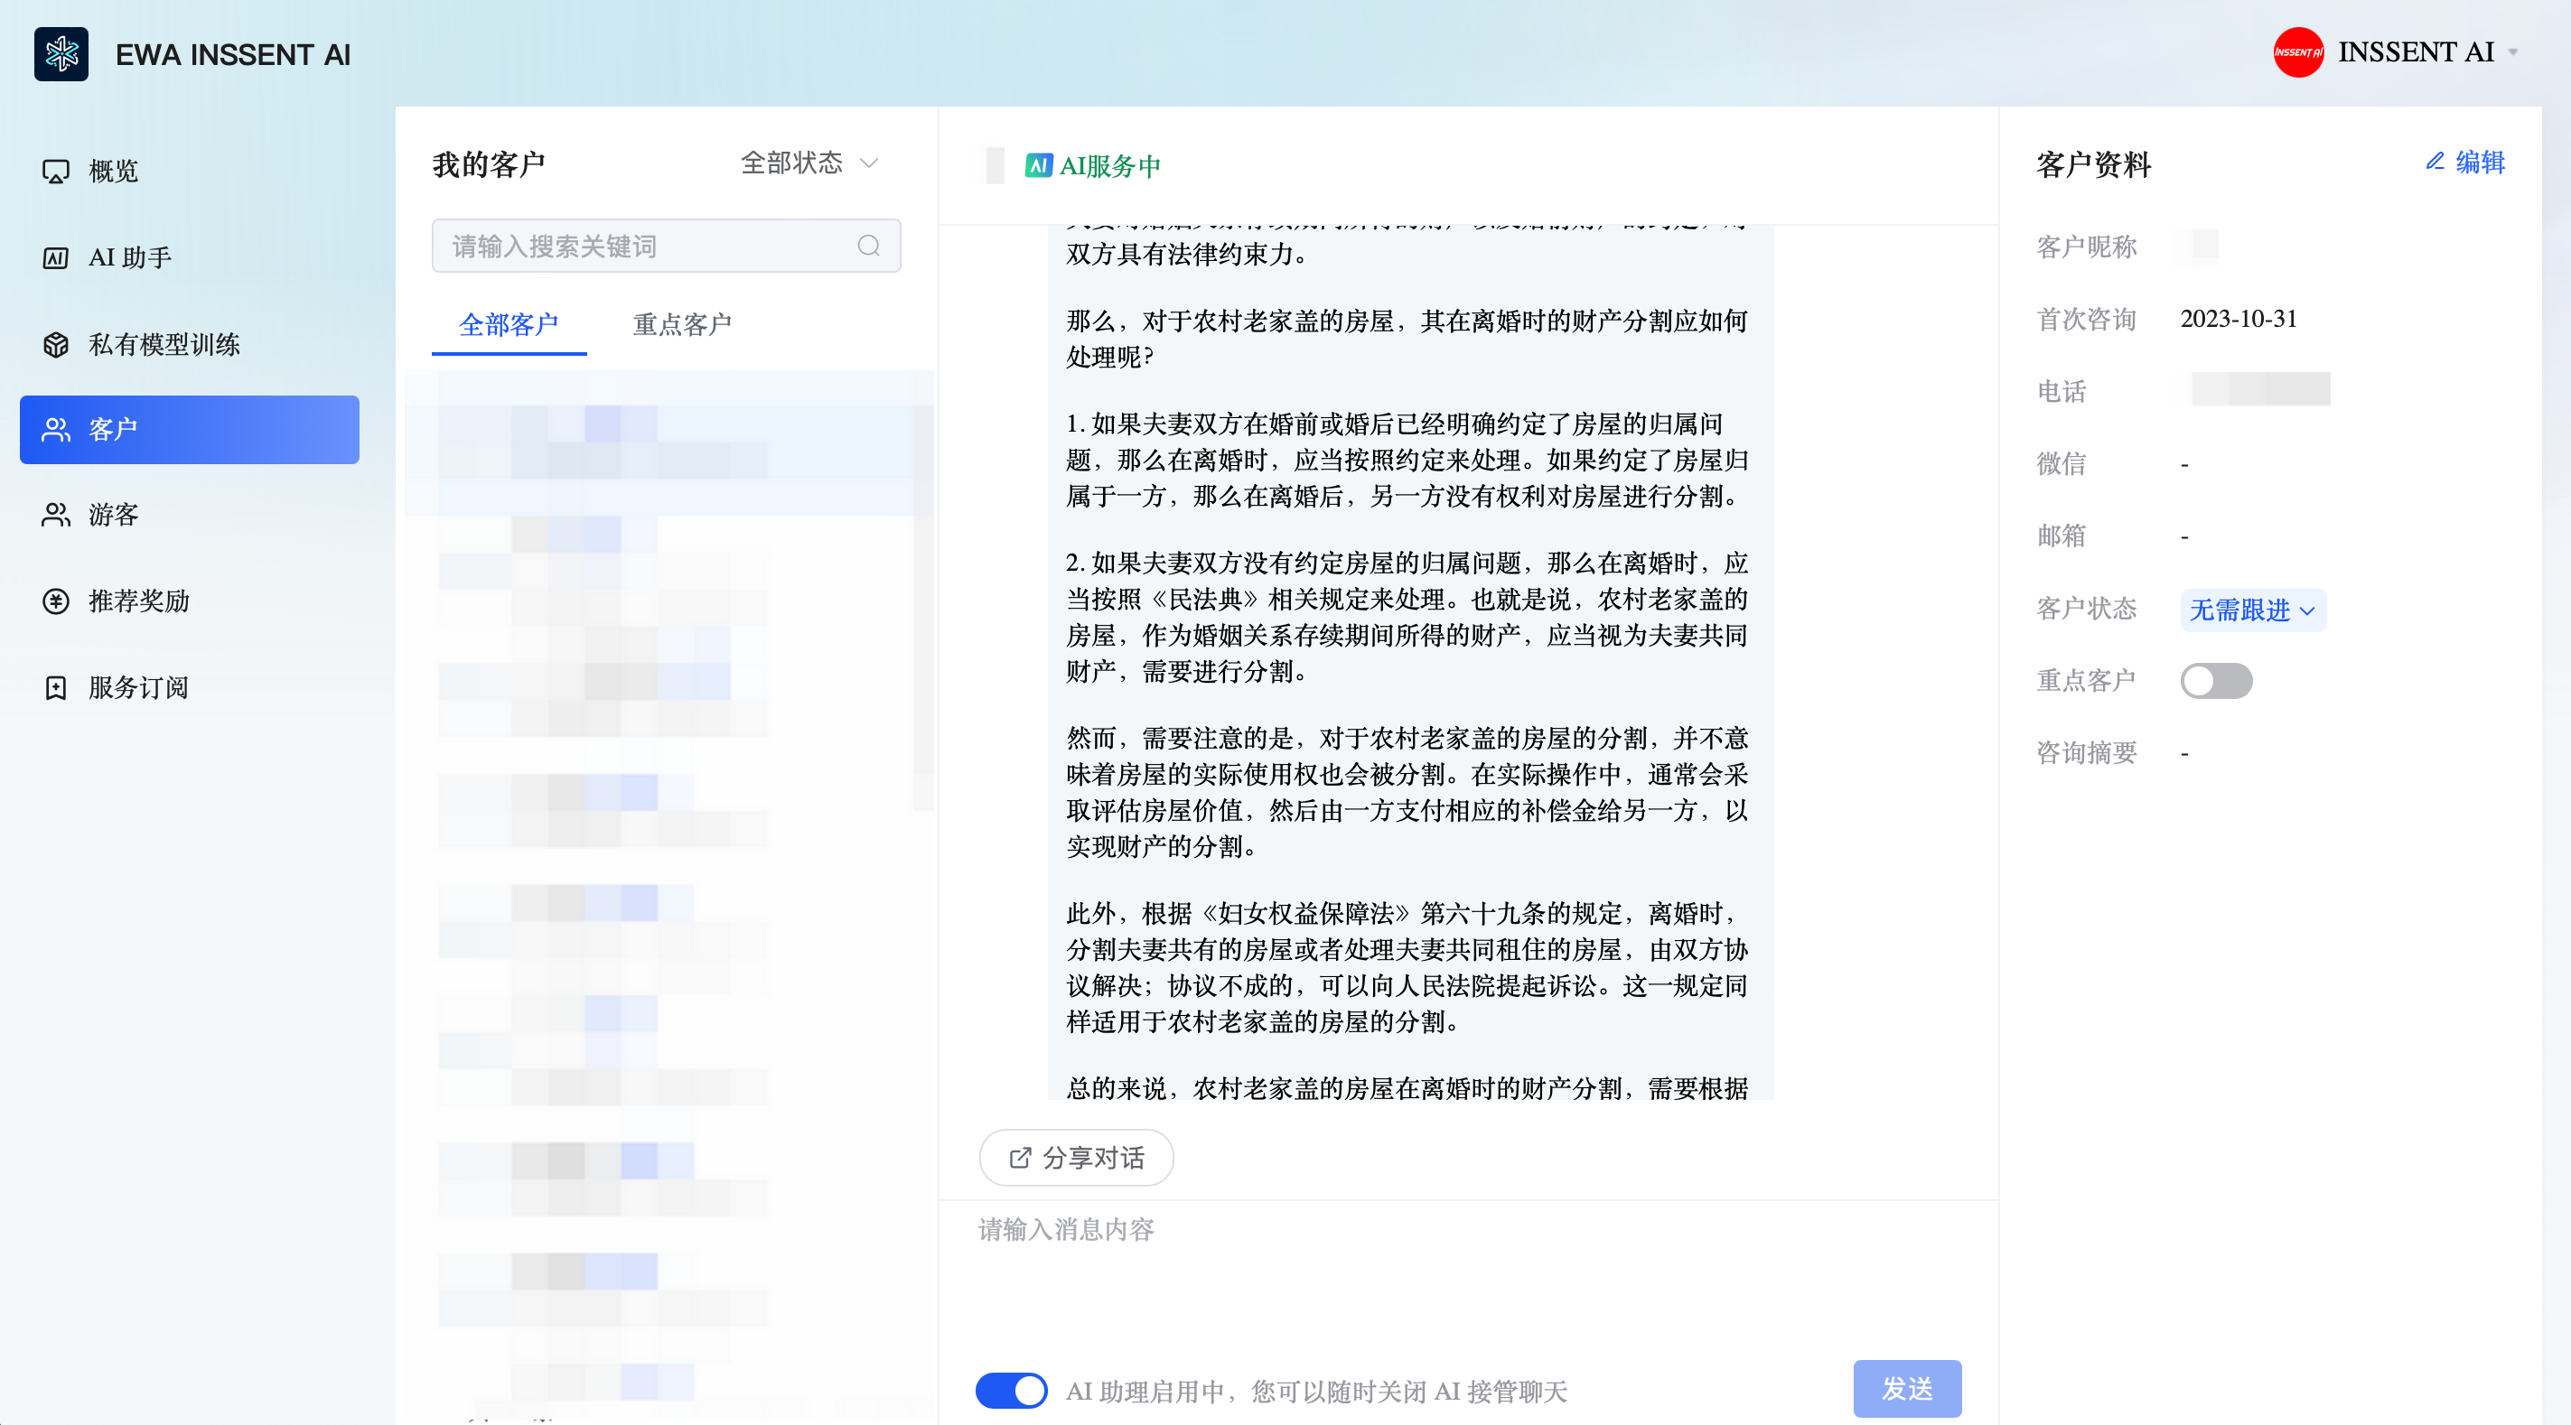Click the 分享对话 share button
The height and width of the screenshot is (1425, 2571).
pos(1076,1158)
